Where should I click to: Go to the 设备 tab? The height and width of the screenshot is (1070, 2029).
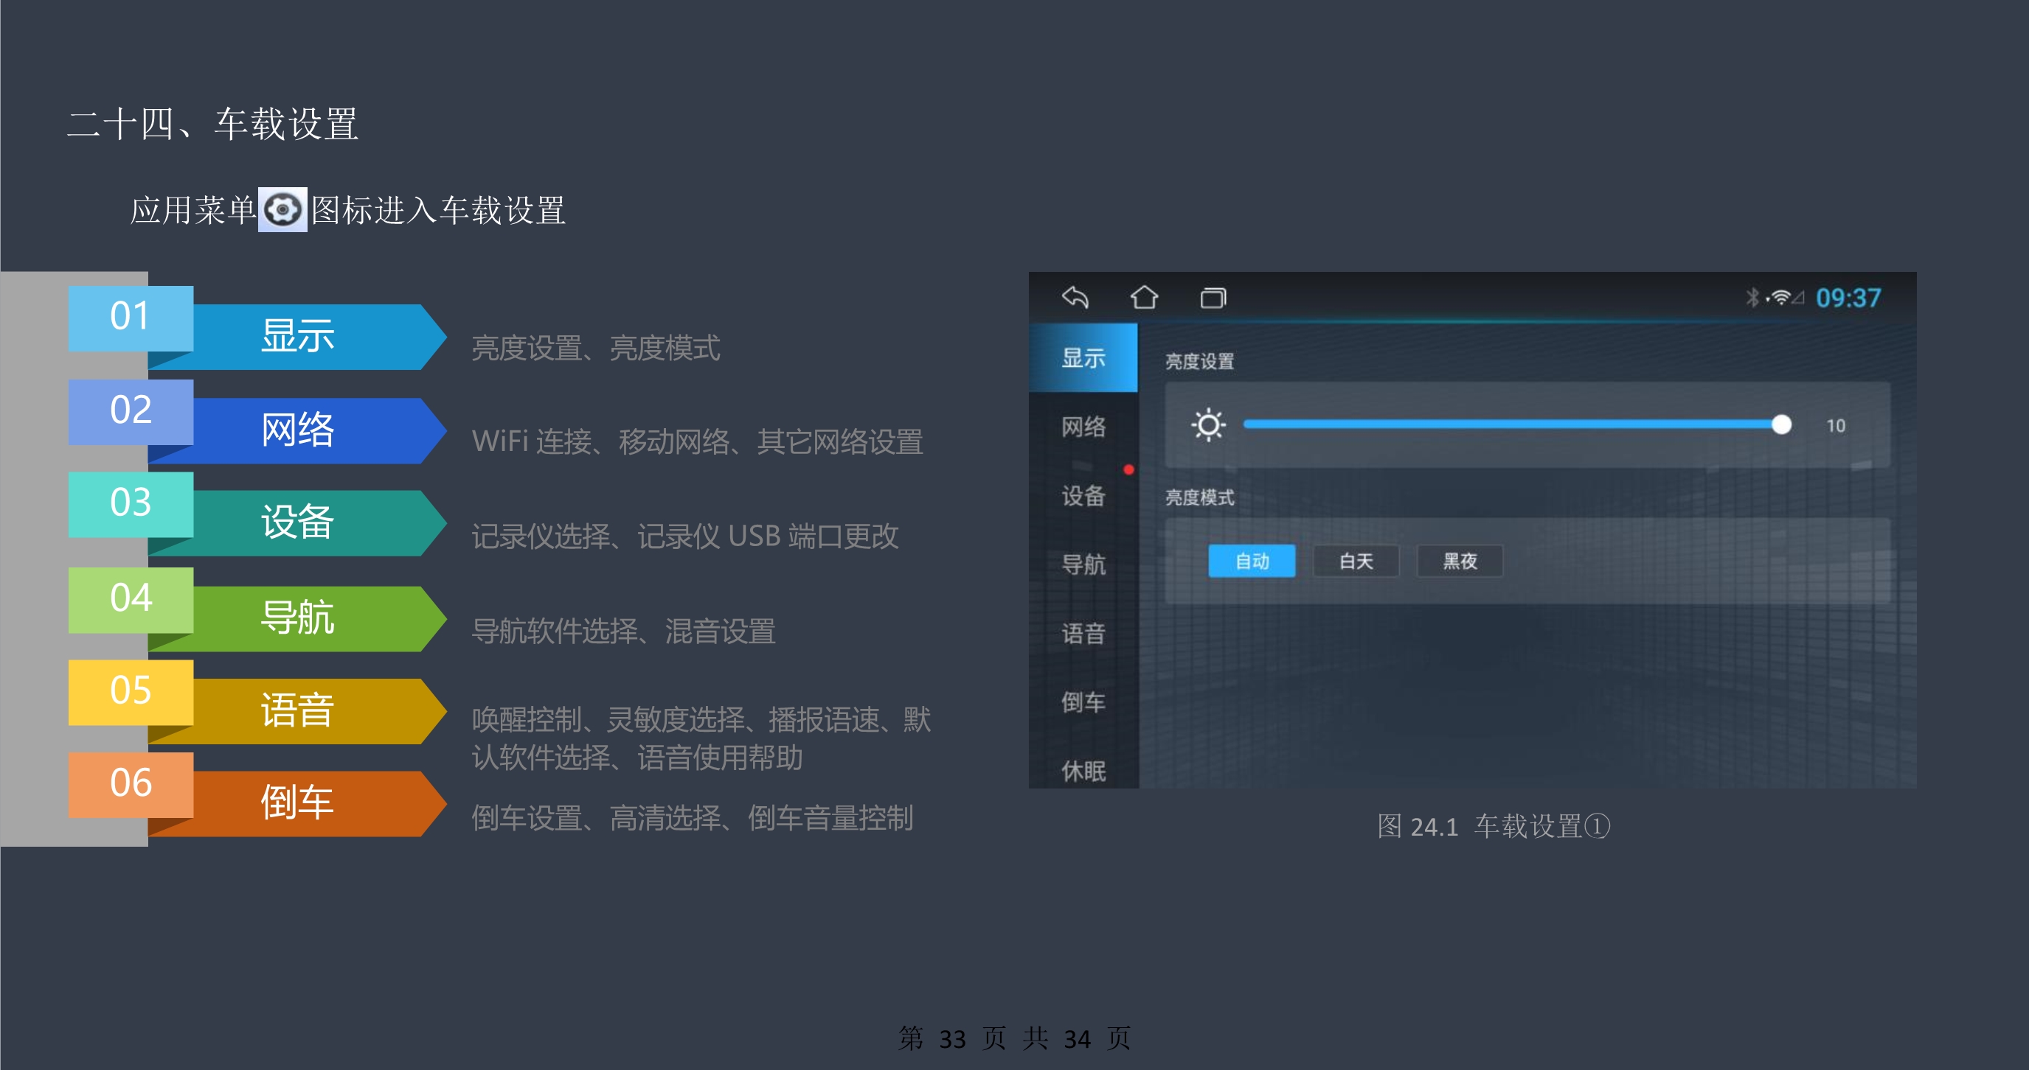[x=1083, y=496]
